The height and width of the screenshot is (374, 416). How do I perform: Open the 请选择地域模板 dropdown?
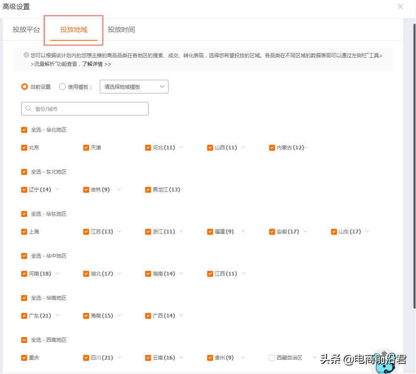pos(134,87)
